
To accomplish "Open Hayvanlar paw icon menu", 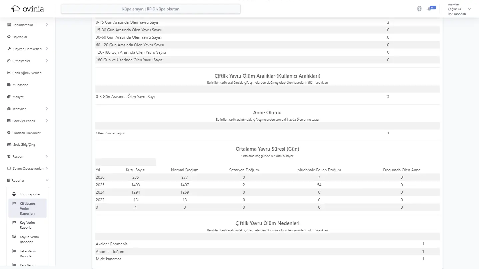I will coord(9,37).
